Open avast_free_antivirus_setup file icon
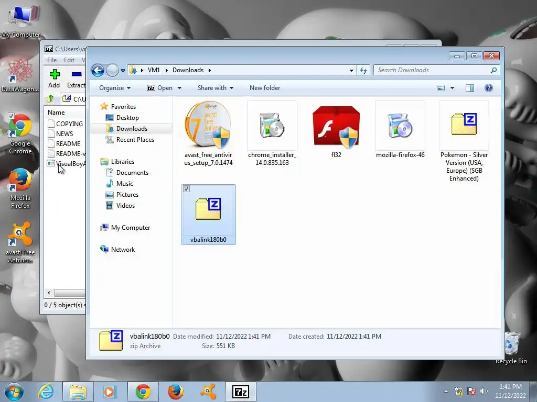The height and width of the screenshot is (402, 537). pyautogui.click(x=208, y=126)
